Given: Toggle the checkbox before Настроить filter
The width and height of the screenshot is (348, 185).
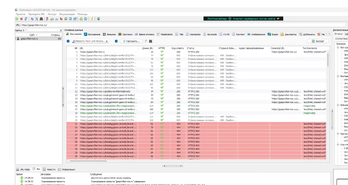Looking at the screenshot, I should [116, 41].
